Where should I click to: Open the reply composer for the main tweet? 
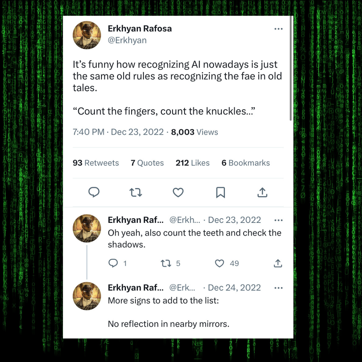click(94, 192)
